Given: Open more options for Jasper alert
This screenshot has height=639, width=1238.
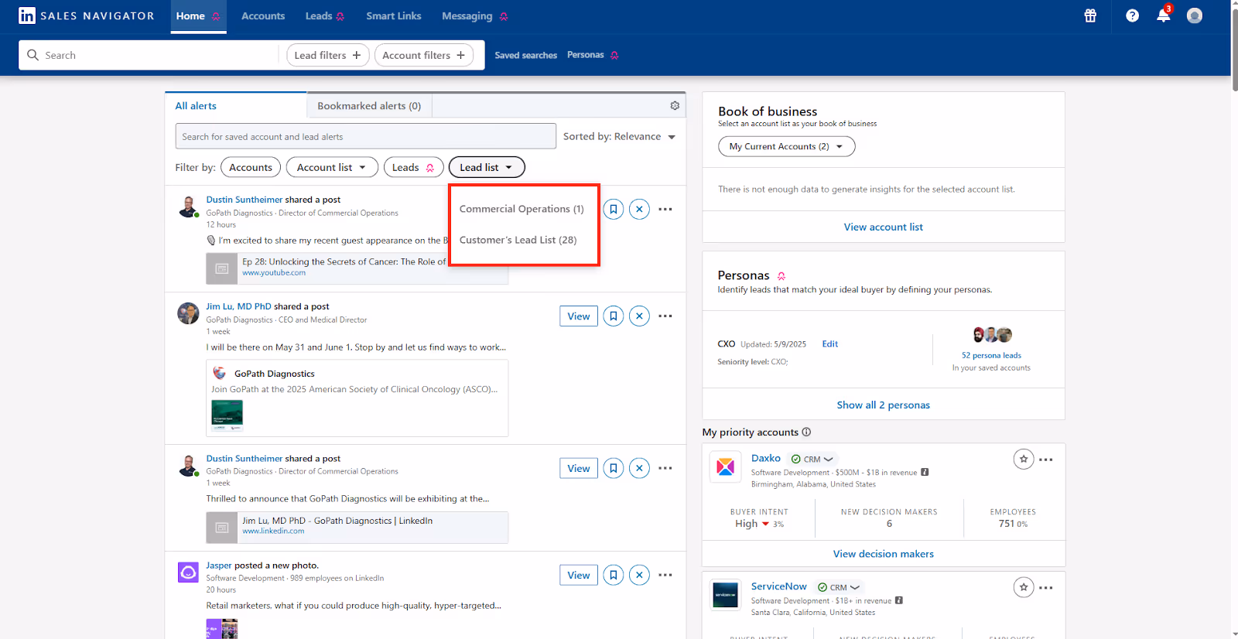Looking at the screenshot, I should pos(665,575).
